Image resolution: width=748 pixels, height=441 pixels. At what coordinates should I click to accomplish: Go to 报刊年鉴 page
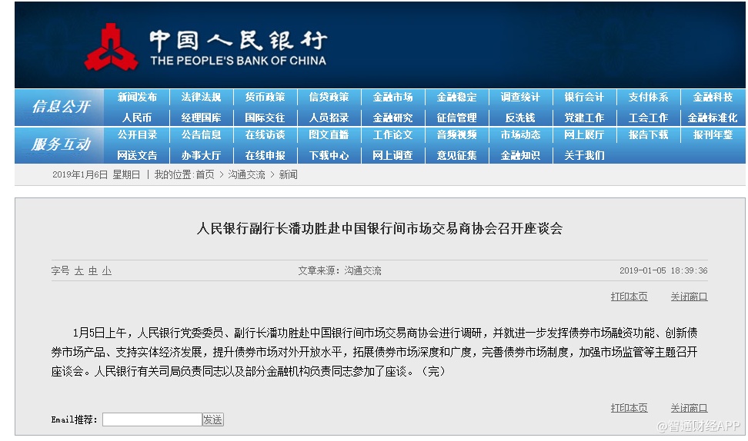tap(713, 134)
